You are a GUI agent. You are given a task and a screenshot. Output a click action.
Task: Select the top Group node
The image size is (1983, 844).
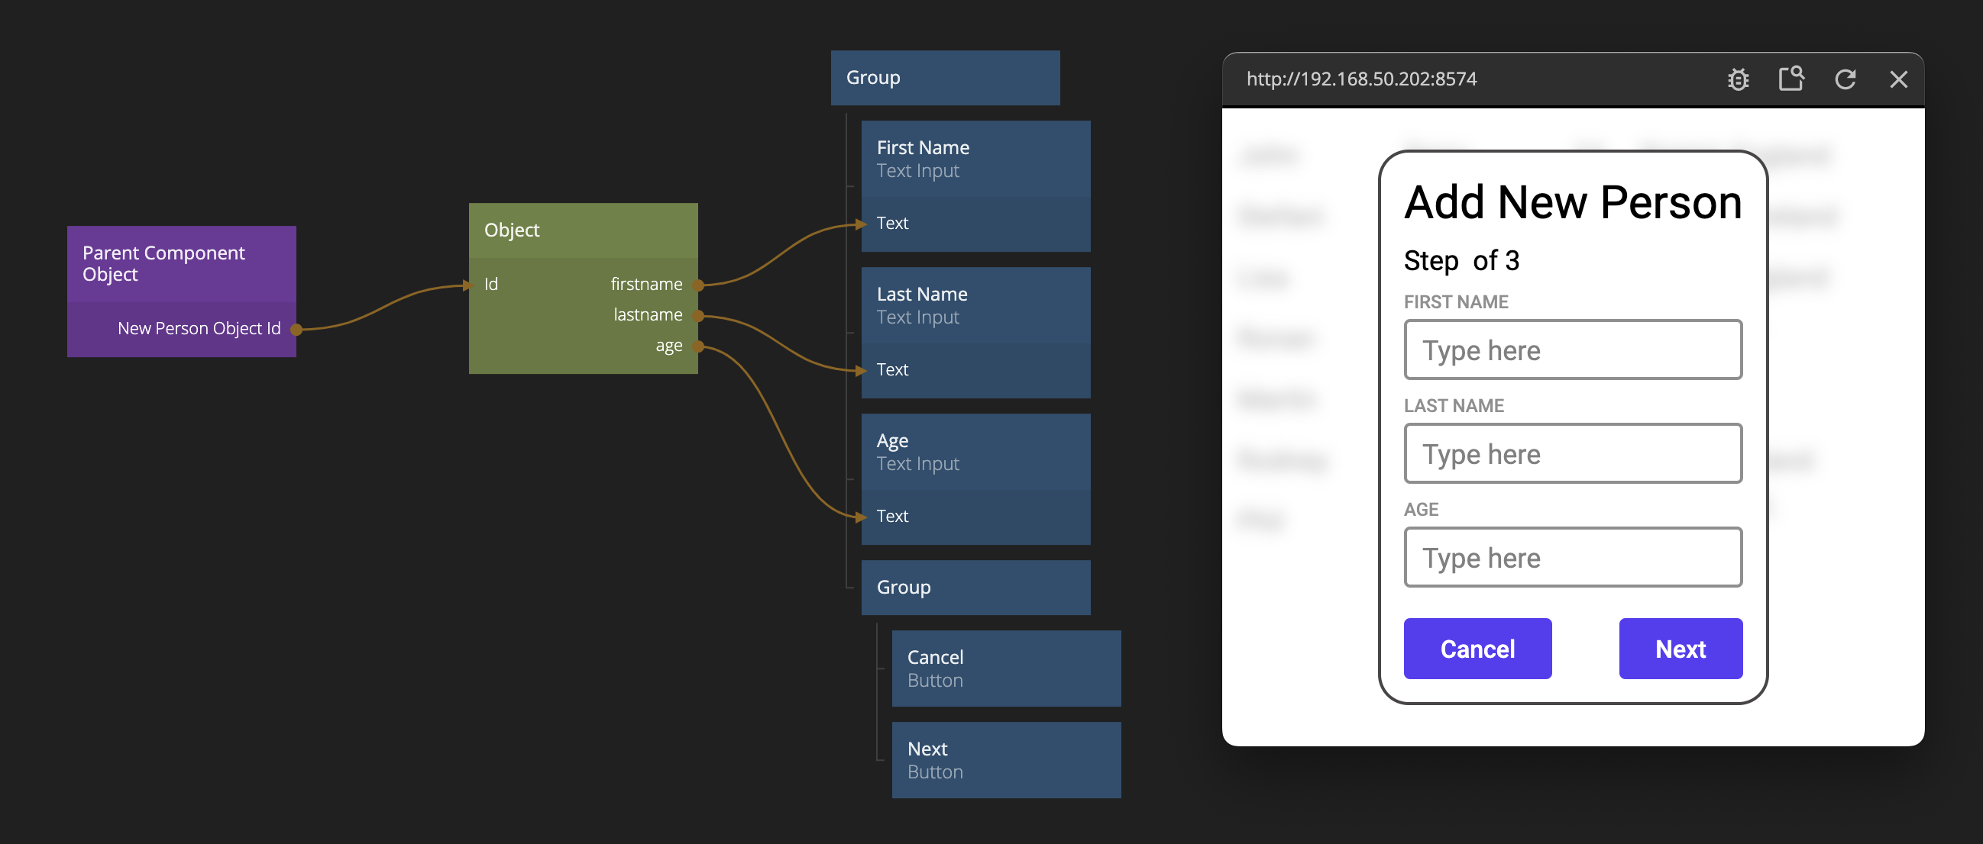point(944,78)
